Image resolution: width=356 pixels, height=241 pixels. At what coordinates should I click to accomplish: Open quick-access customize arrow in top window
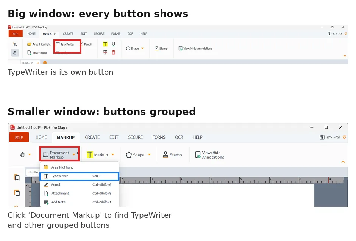(x=345, y=34)
